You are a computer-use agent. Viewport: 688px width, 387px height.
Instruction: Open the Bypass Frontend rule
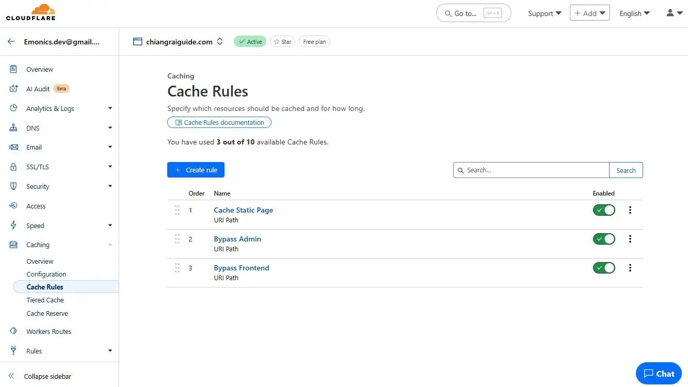coord(242,268)
